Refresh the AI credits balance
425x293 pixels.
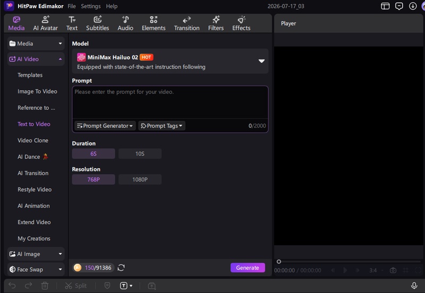pos(121,268)
